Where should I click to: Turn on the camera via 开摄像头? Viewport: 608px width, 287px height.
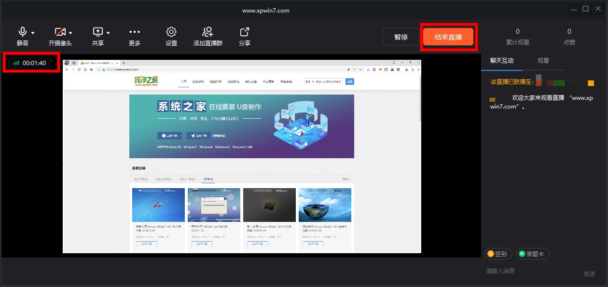click(60, 32)
